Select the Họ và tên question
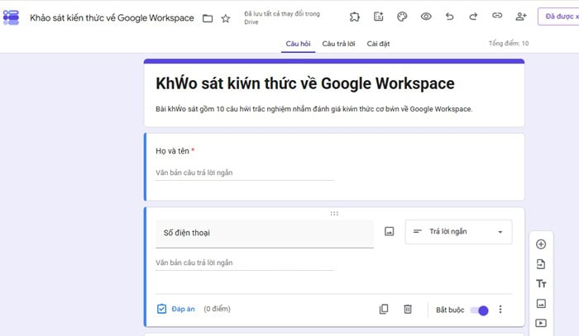Screen dimensions: 579x336 point(334,167)
